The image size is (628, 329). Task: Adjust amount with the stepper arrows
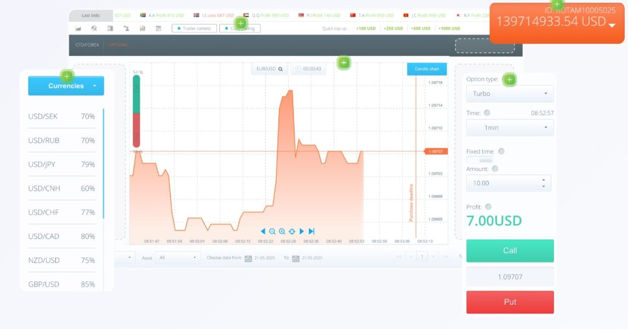(x=544, y=183)
